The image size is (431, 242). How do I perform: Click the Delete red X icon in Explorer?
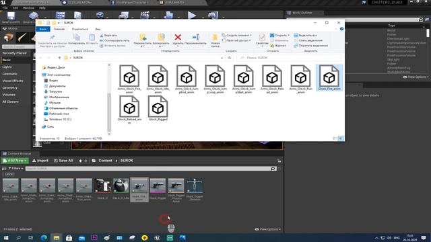pyautogui.click(x=178, y=37)
